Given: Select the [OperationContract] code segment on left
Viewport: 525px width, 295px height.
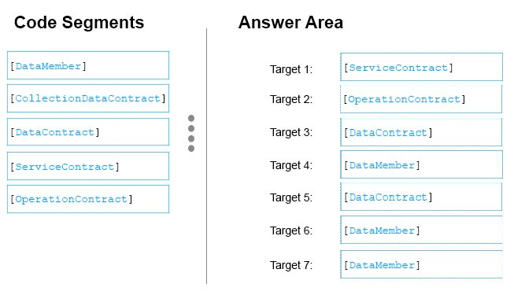Looking at the screenshot, I should pyautogui.click(x=88, y=199).
